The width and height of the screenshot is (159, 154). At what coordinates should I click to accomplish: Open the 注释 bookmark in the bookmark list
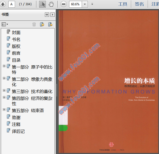click(x=16, y=125)
